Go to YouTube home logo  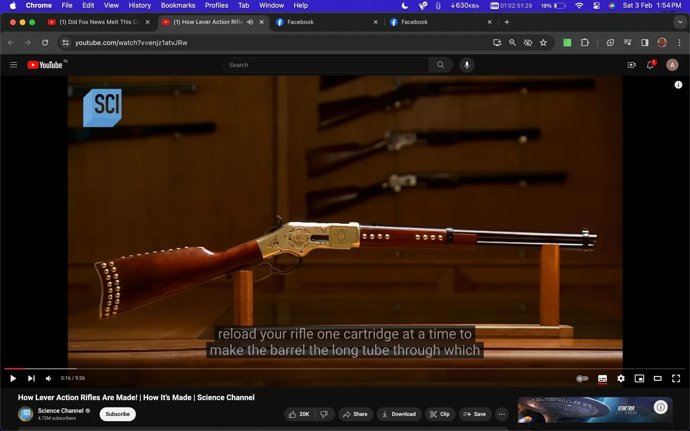point(44,65)
